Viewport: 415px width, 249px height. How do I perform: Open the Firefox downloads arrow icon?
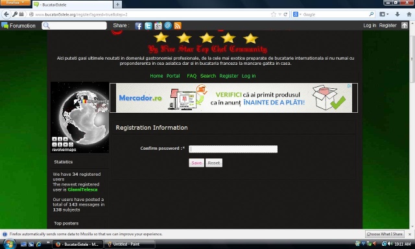(x=397, y=14)
